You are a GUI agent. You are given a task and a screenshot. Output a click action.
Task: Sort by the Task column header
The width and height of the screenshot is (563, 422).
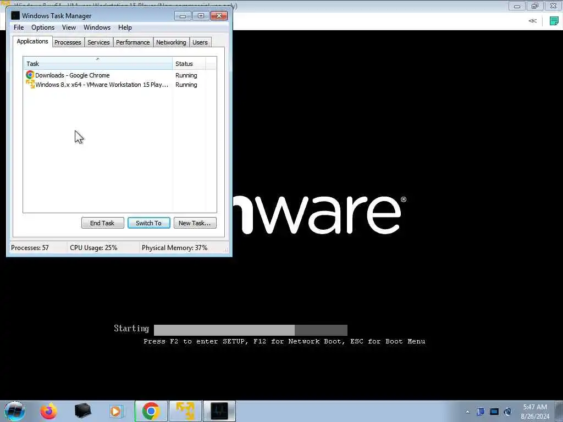click(98, 63)
